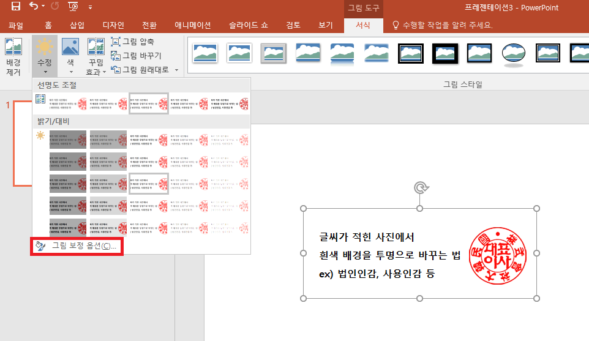Image resolution: width=589 pixels, height=341 pixels.
Task: Select brightest preset in bottom brightness row
Action: pyautogui.click(x=229, y=228)
